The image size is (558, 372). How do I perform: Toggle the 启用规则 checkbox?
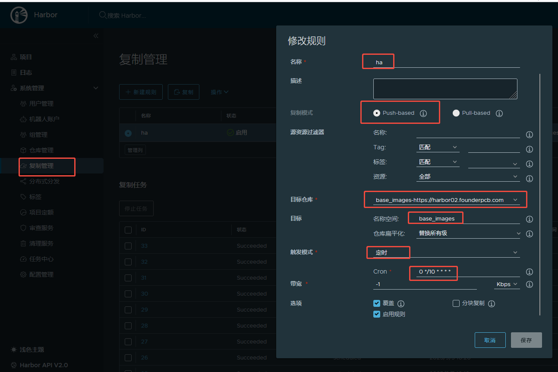(377, 314)
